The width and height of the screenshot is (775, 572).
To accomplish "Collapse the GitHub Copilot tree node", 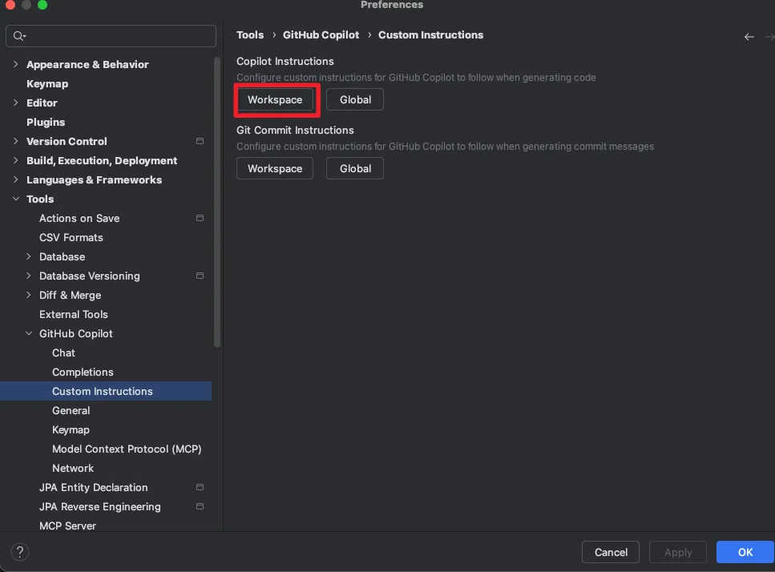I will 29,334.
